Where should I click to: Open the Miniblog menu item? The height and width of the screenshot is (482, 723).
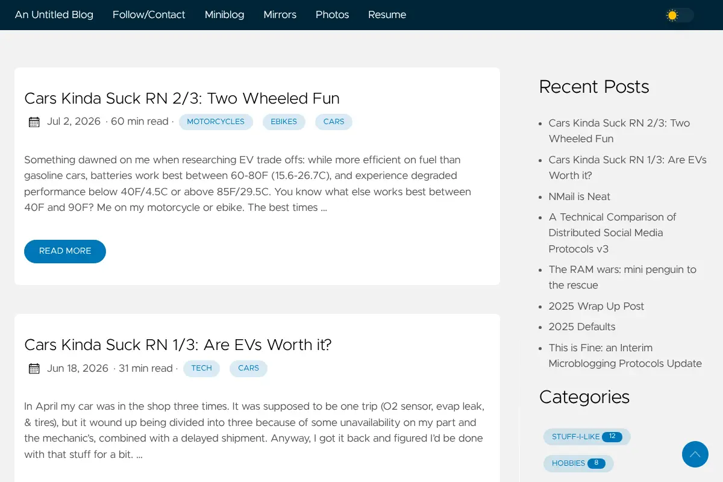224,14
